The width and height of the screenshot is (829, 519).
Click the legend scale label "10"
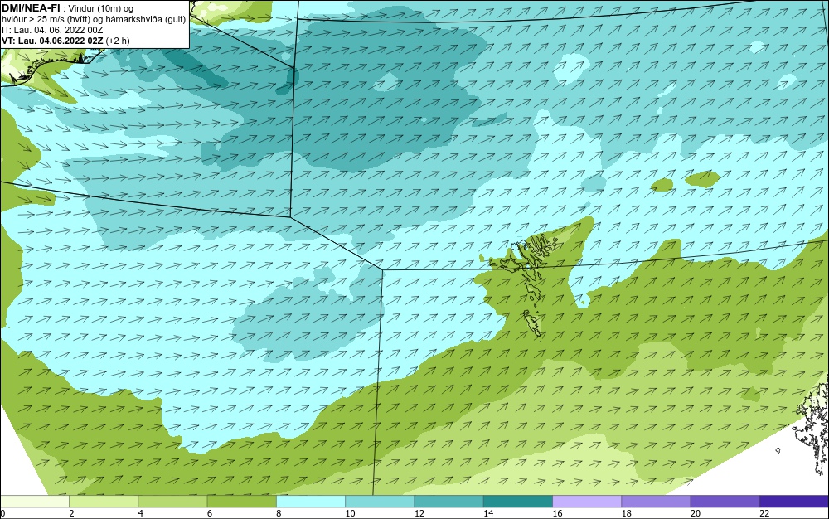pos(350,513)
